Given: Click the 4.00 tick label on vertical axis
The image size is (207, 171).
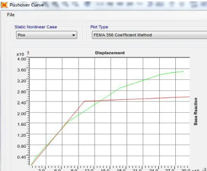Looking at the screenshot, I should [x=22, y=59].
